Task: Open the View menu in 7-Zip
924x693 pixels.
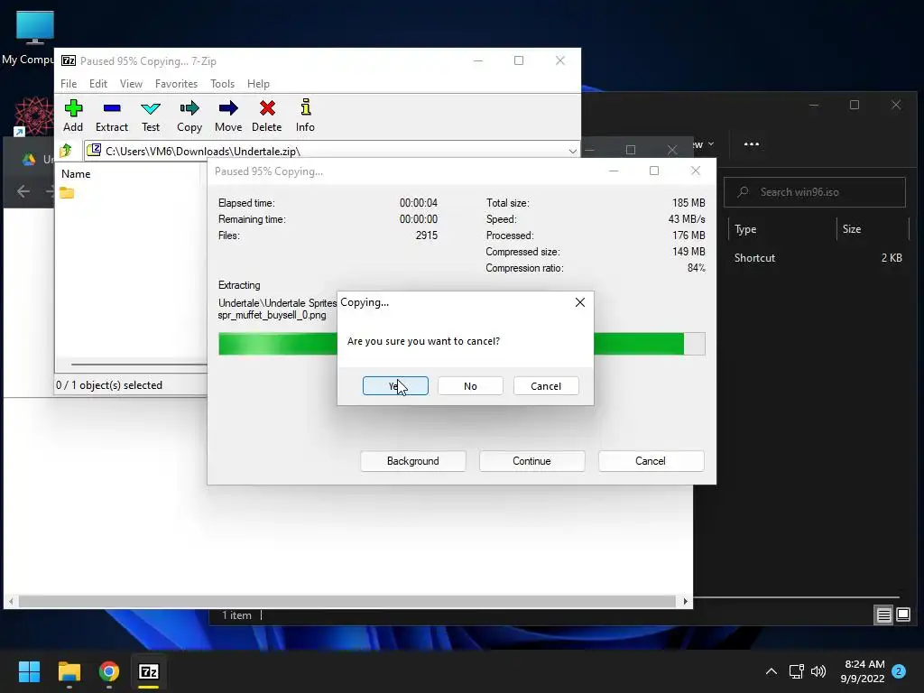Action: click(131, 84)
